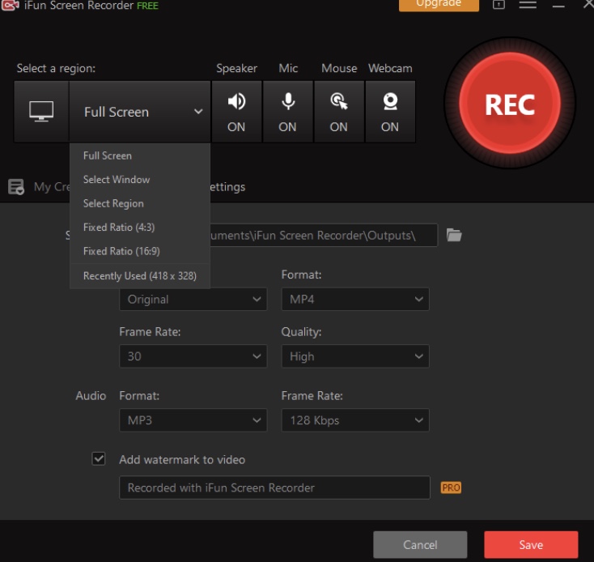
Task: Click the watermark text input field
Action: (274, 487)
